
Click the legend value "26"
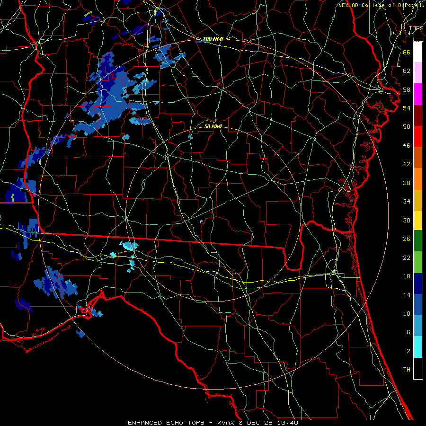pos(407,239)
